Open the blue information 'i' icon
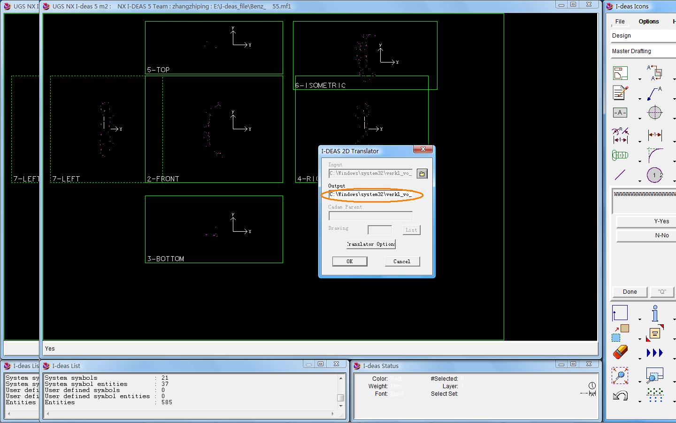676x423 pixels. pyautogui.click(x=655, y=313)
